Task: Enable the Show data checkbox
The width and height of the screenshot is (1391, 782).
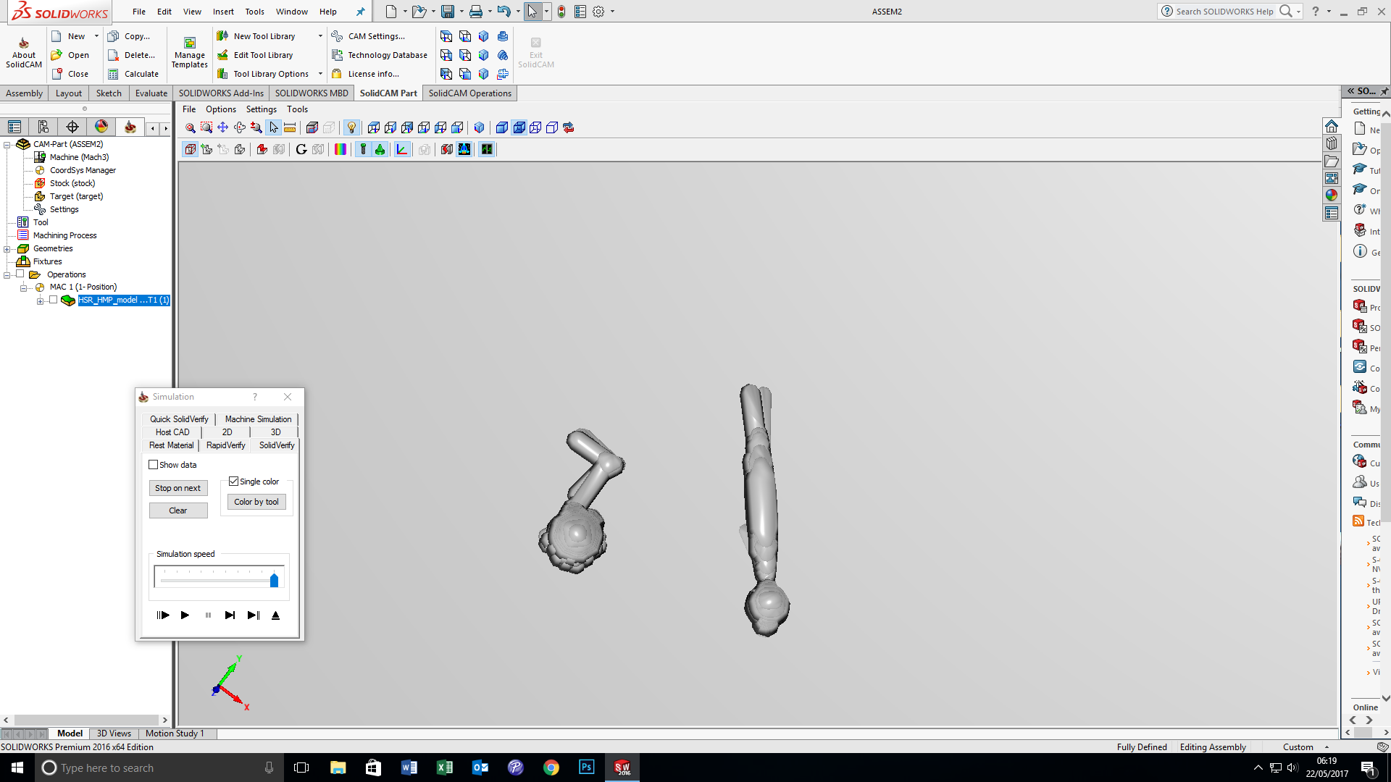Action: coord(154,465)
